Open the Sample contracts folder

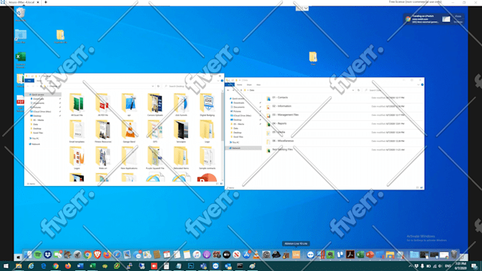[207, 158]
